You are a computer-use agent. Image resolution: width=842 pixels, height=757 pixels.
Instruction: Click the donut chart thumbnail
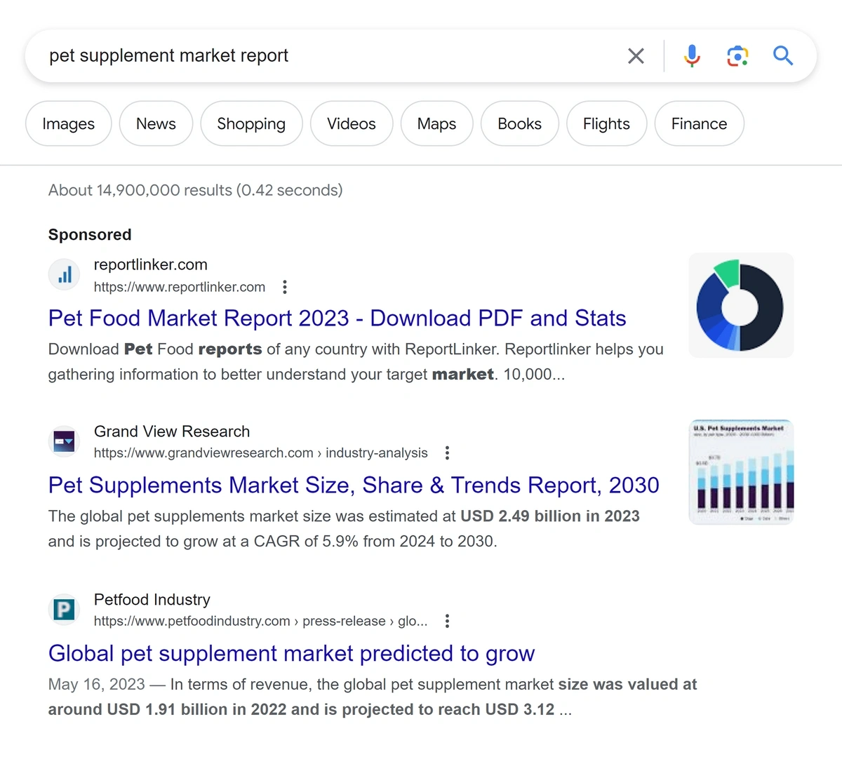[741, 305]
